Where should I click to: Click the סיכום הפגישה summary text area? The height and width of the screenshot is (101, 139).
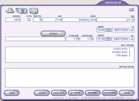tap(70, 78)
